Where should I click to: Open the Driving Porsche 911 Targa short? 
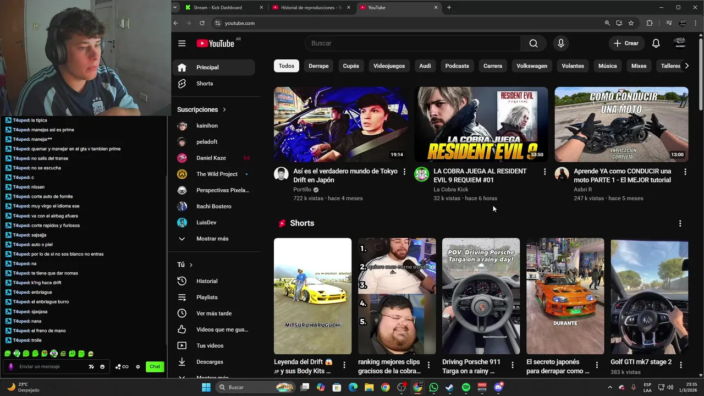481,296
